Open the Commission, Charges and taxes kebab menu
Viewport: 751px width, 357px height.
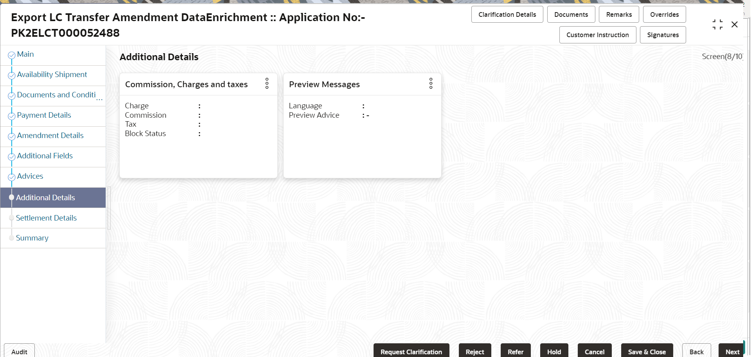pos(267,83)
